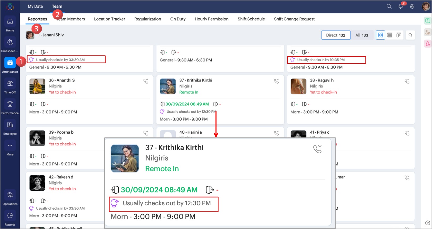View the Shift Schedule tab
The height and width of the screenshot is (229, 432).
click(251, 19)
